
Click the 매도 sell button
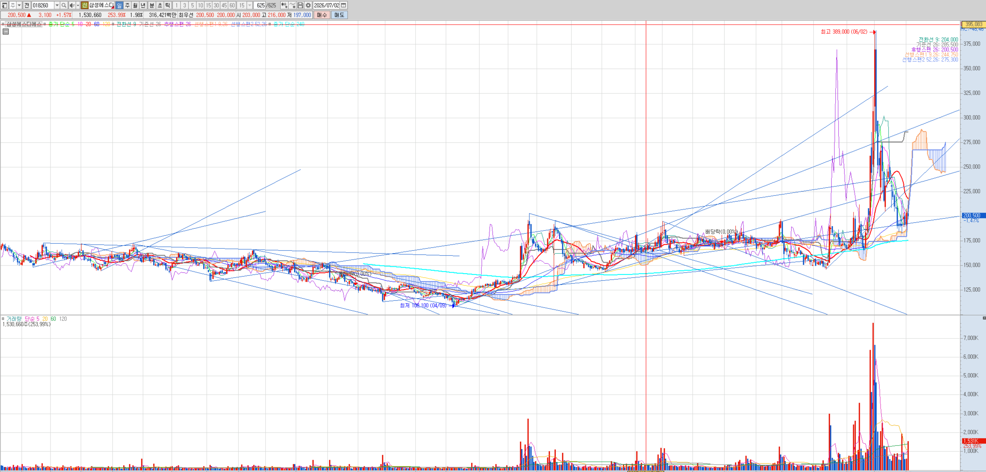click(x=340, y=15)
